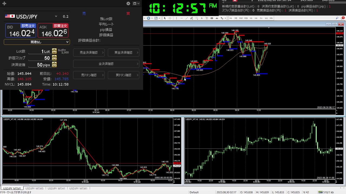
Task: Click the 全決済確認 close-all button
Action: 106,64
